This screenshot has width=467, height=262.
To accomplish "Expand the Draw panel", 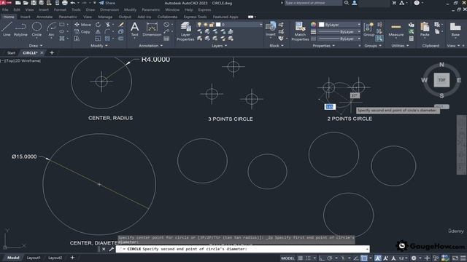I will (x=36, y=46).
